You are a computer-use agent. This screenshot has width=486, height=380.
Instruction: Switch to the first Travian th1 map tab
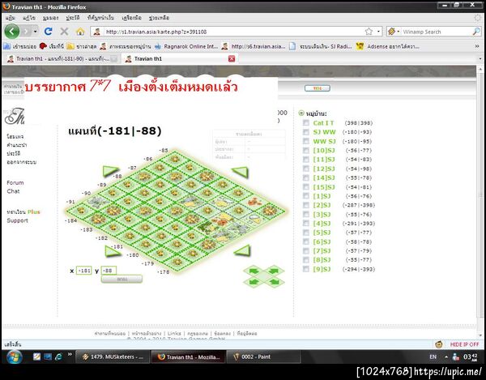pos(62,58)
